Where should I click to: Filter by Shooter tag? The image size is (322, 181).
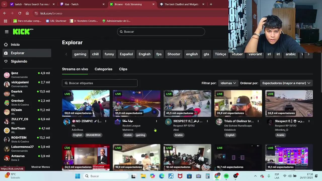(x=174, y=54)
